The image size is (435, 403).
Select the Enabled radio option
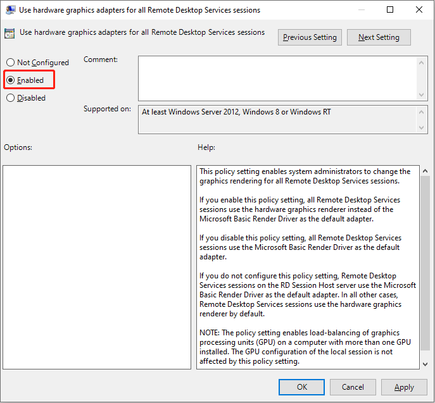25,80
